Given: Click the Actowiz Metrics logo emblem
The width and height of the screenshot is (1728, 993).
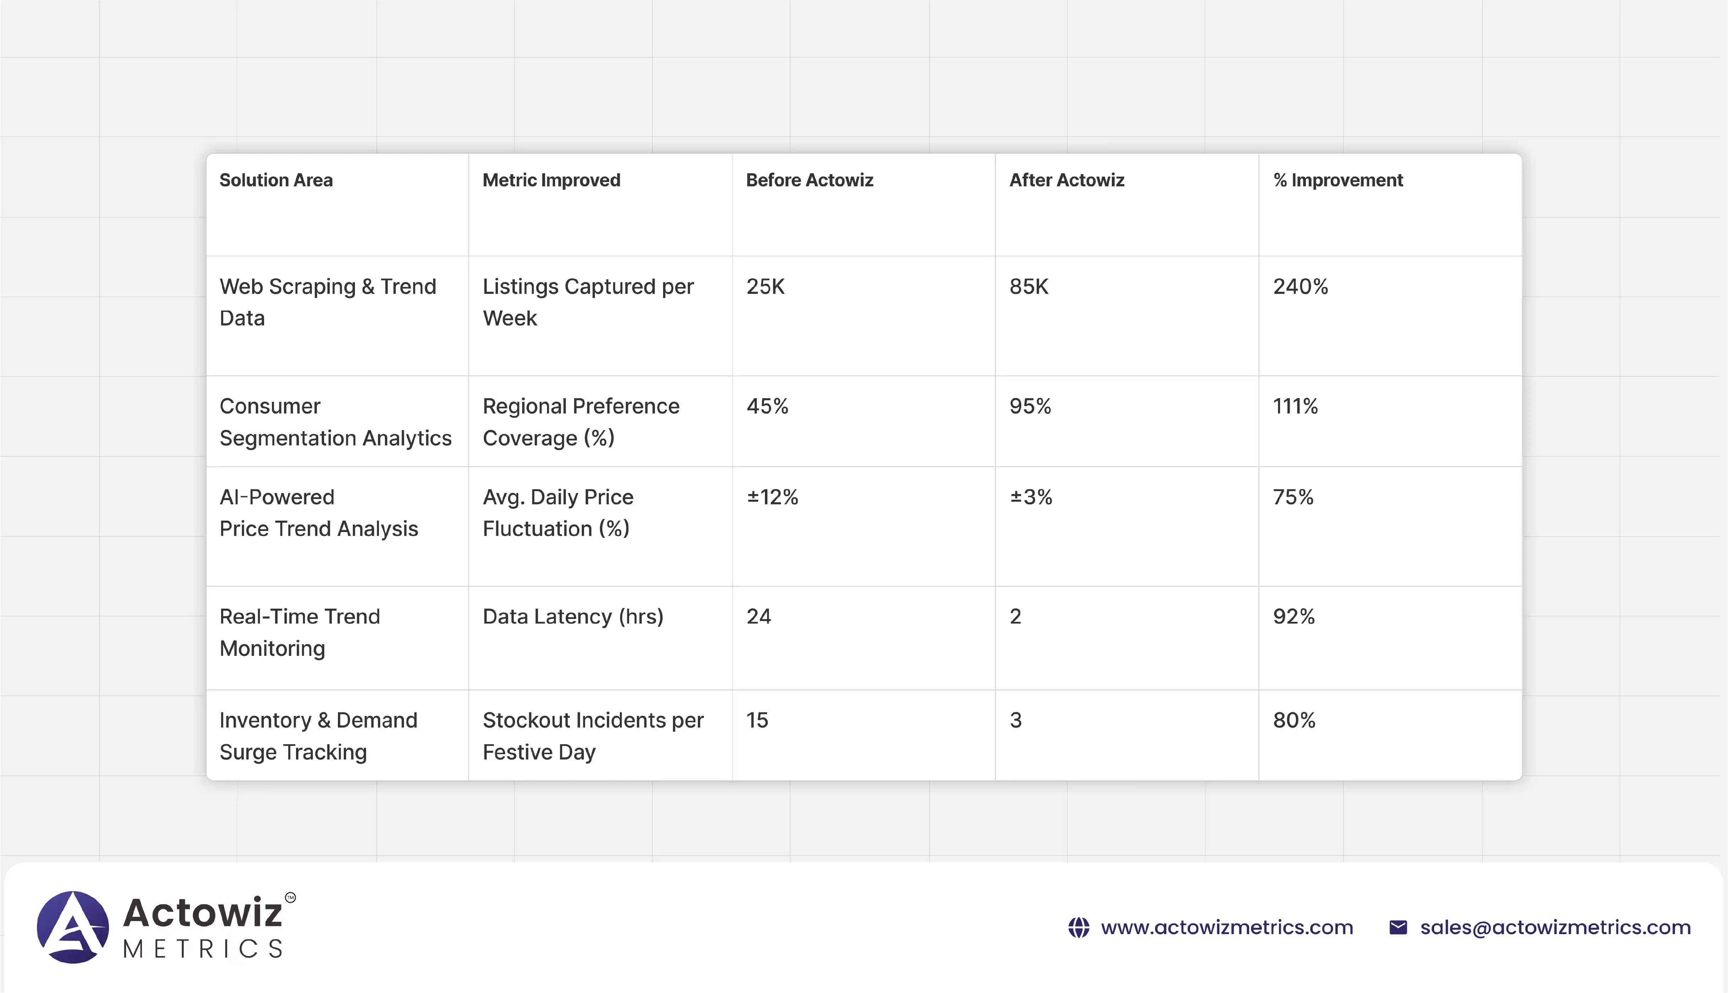Looking at the screenshot, I should [73, 927].
